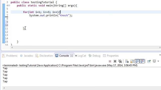Remove all terminated launches double-X icon
The image size is (161, 90).
(120, 61)
